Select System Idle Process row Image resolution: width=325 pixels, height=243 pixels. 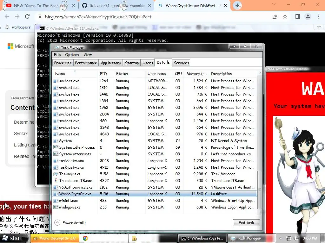pos(155,147)
